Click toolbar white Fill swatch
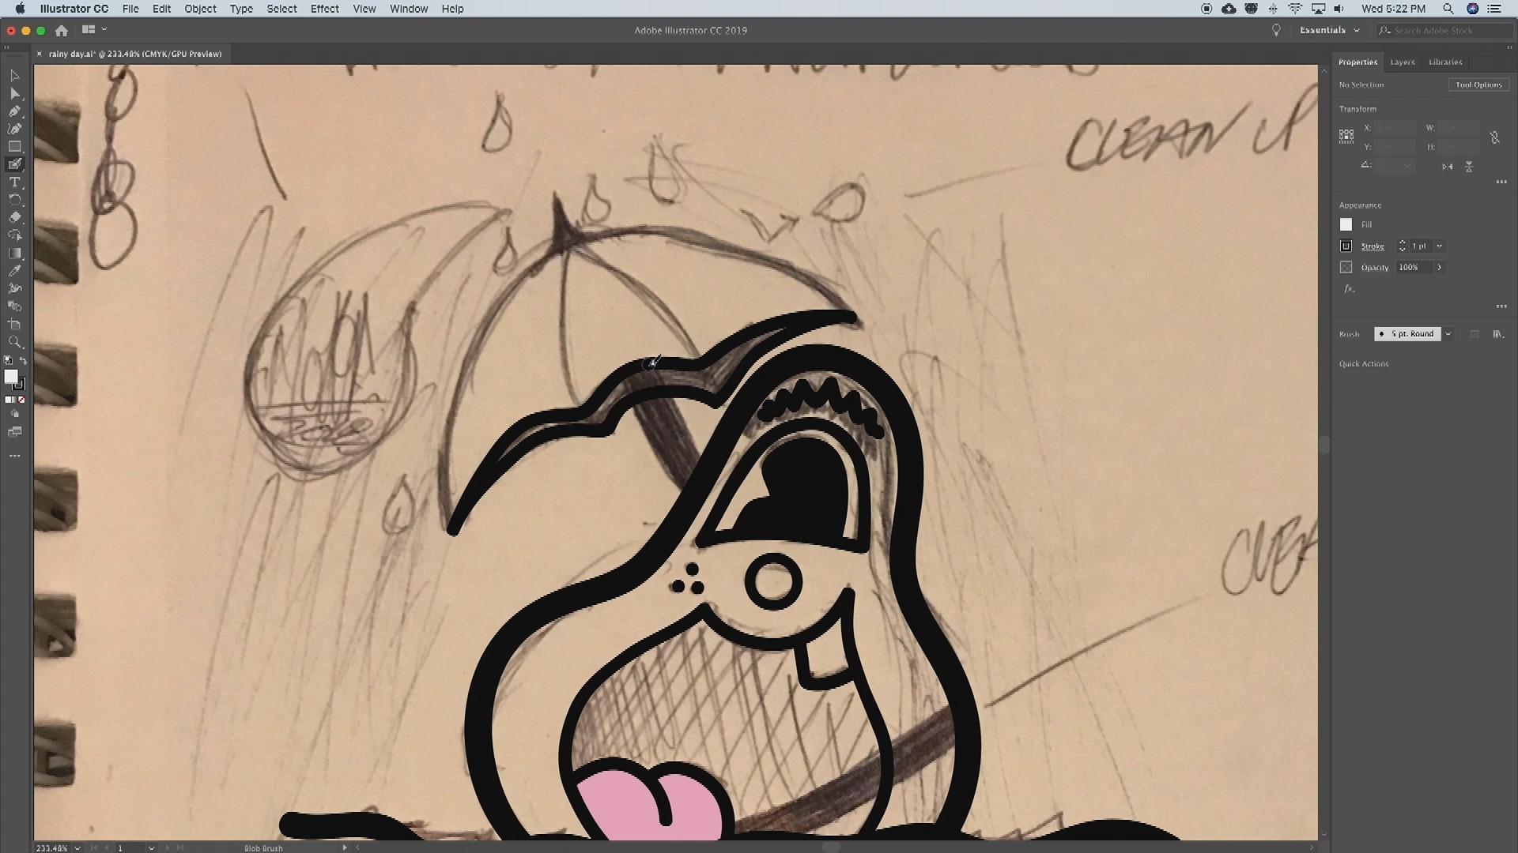Image resolution: width=1518 pixels, height=853 pixels. [11, 378]
